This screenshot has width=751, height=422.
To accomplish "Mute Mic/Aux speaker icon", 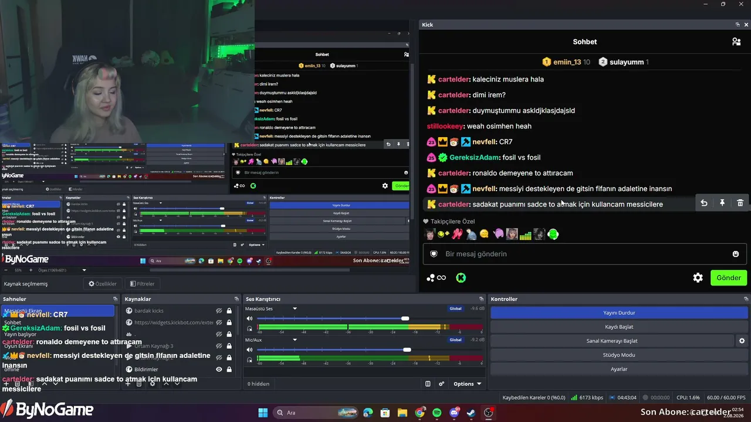I will (x=249, y=350).
